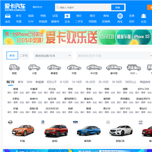Open the orange 轩逸 car thumbnail
This screenshot has width=152, height=152.
(x=23, y=130)
